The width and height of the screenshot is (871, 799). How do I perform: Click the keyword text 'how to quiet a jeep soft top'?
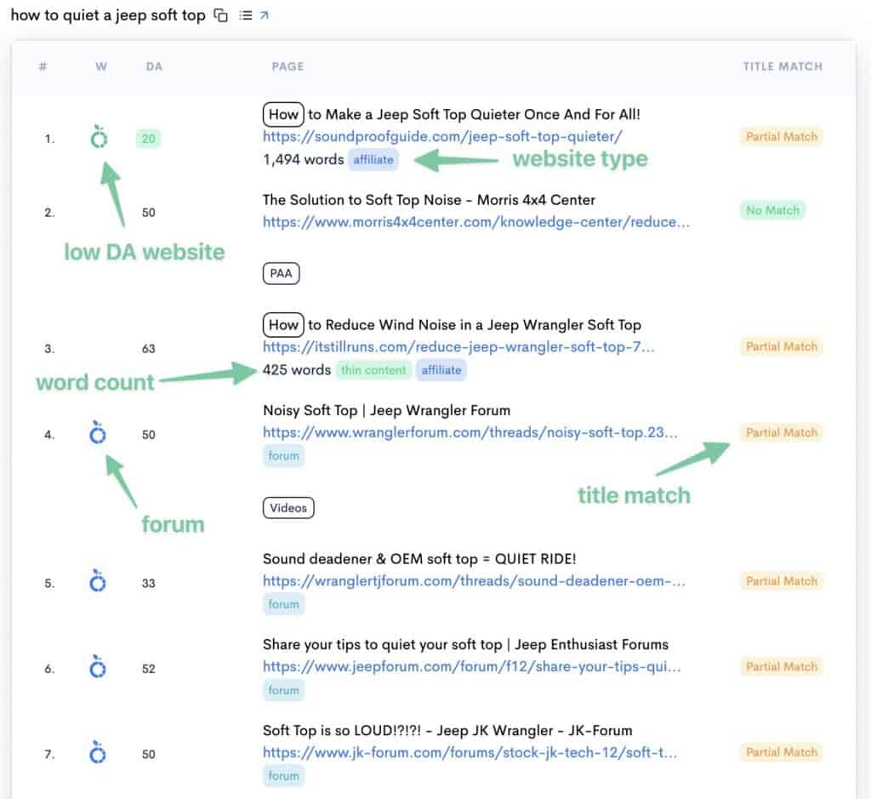click(108, 15)
